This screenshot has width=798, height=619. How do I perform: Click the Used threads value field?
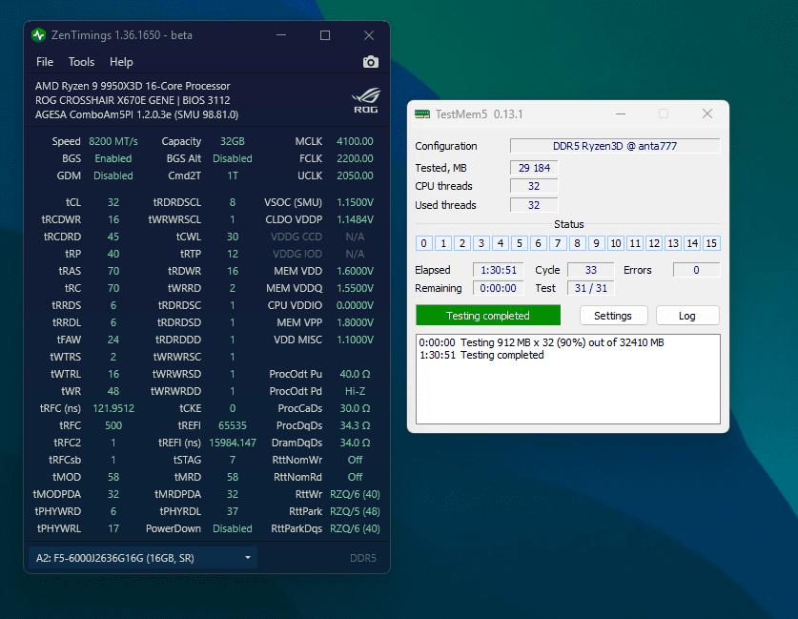(534, 205)
